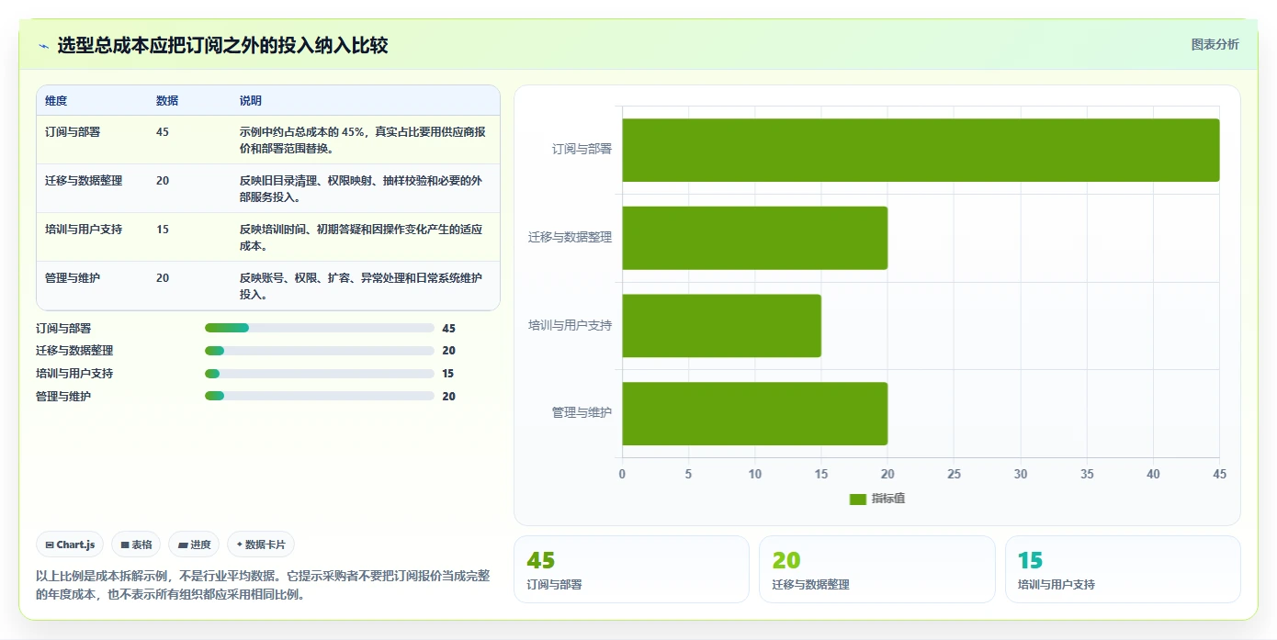This screenshot has width=1277, height=640.
Task: Select the 管理与维护 cell in the table
Action: pyautogui.click(x=73, y=278)
